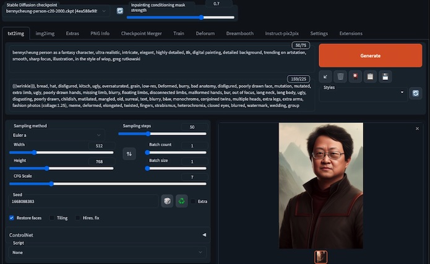Uncheck the Restore faces checkbox
This screenshot has width=430, height=264.
point(12,218)
